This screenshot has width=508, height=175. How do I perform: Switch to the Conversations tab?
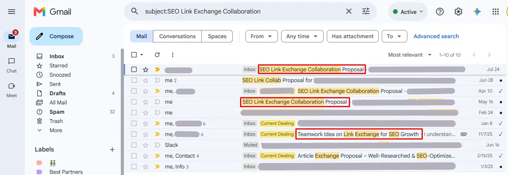pos(177,36)
